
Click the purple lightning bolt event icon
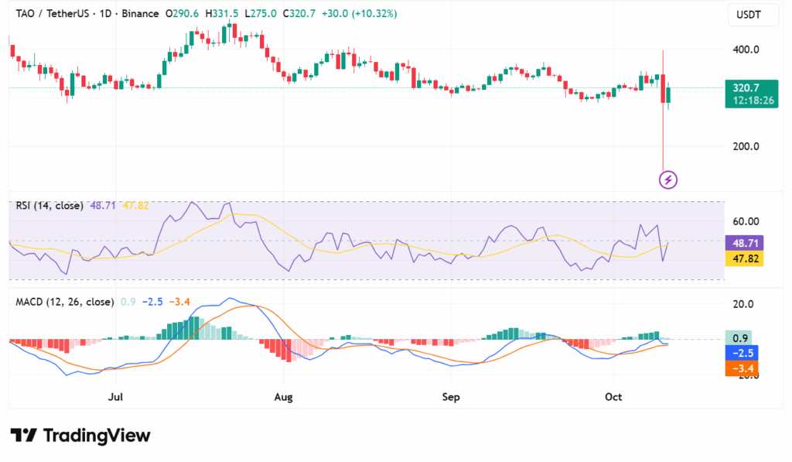(x=668, y=180)
